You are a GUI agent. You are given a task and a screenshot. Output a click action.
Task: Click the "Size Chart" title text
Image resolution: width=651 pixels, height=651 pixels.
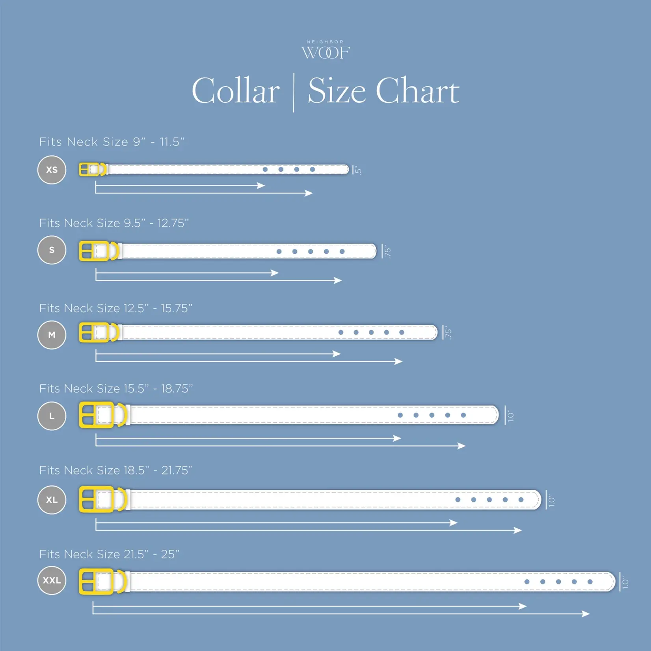(x=383, y=91)
